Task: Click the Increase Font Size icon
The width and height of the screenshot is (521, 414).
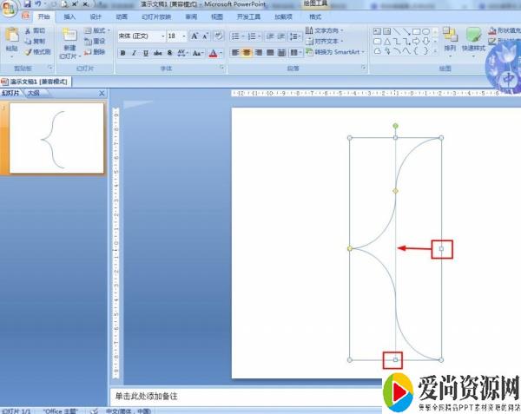Action: point(195,36)
